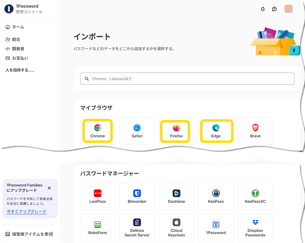
Task: Import from iCloud Keychain
Action: (177, 228)
